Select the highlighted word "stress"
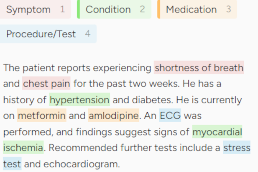258x172 pixels. (236, 147)
